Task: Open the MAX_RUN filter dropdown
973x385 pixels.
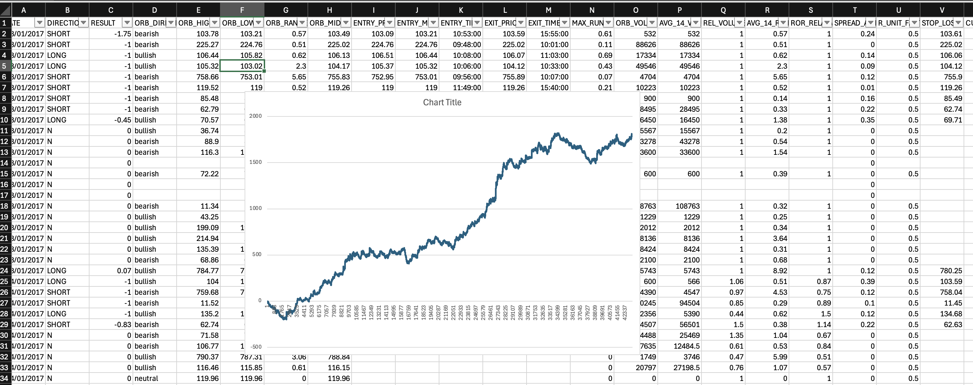Action: 608,23
